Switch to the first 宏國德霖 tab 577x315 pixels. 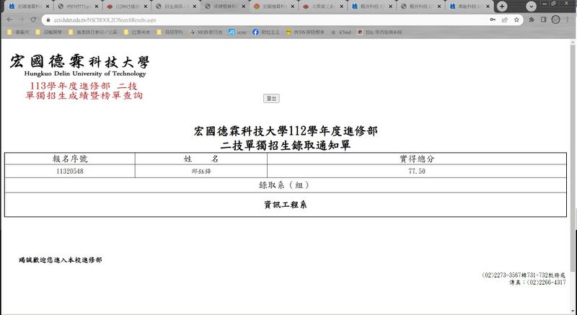[25, 6]
